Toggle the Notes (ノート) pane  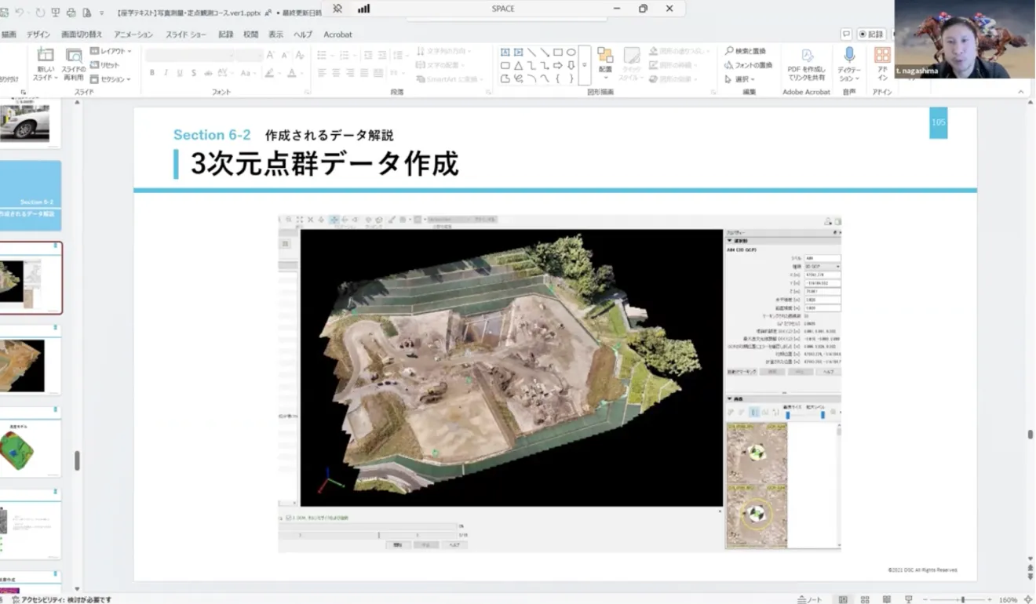(x=809, y=599)
